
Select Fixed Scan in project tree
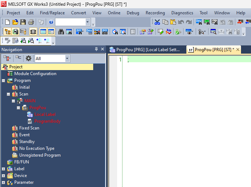(x=29, y=128)
